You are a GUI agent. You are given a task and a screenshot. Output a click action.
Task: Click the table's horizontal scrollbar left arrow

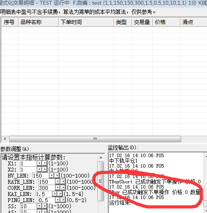(5, 139)
